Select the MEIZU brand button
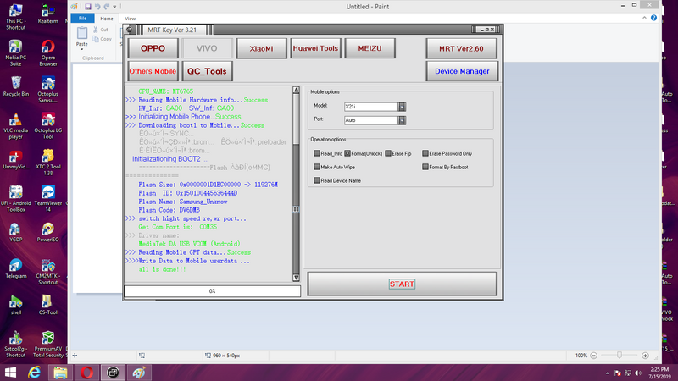This screenshot has width=678, height=381. tap(370, 48)
